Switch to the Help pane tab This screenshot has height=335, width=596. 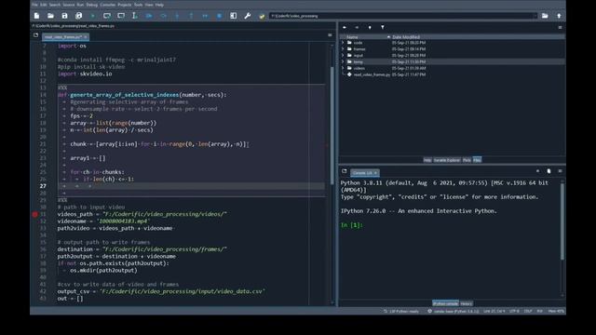[x=427, y=160]
